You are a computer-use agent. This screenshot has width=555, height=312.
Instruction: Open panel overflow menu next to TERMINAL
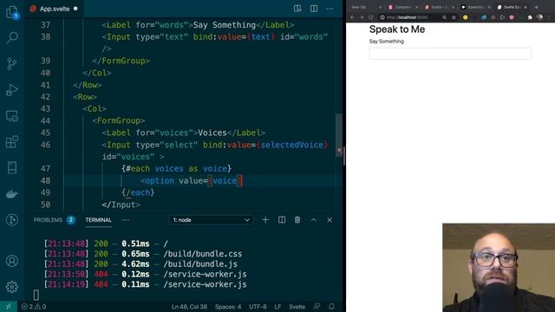(x=126, y=219)
